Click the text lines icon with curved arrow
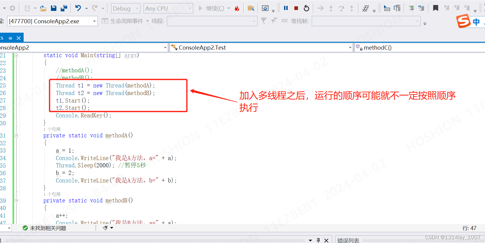The height and width of the screenshot is (243, 485). [421, 8]
